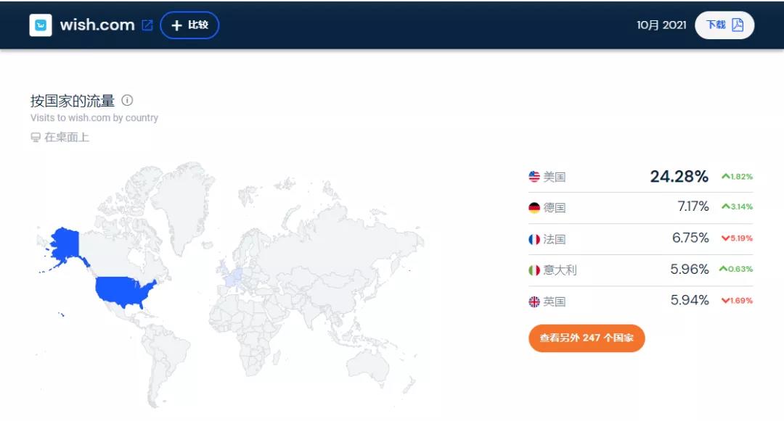Open the 10月 2021 date selector
Image resolution: width=784 pixels, height=421 pixels.
(661, 25)
